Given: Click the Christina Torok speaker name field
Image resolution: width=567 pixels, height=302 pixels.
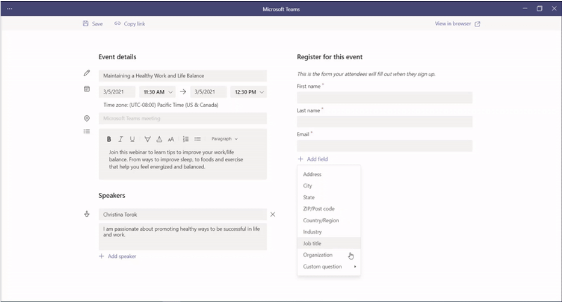Looking at the screenshot, I should pos(183,214).
